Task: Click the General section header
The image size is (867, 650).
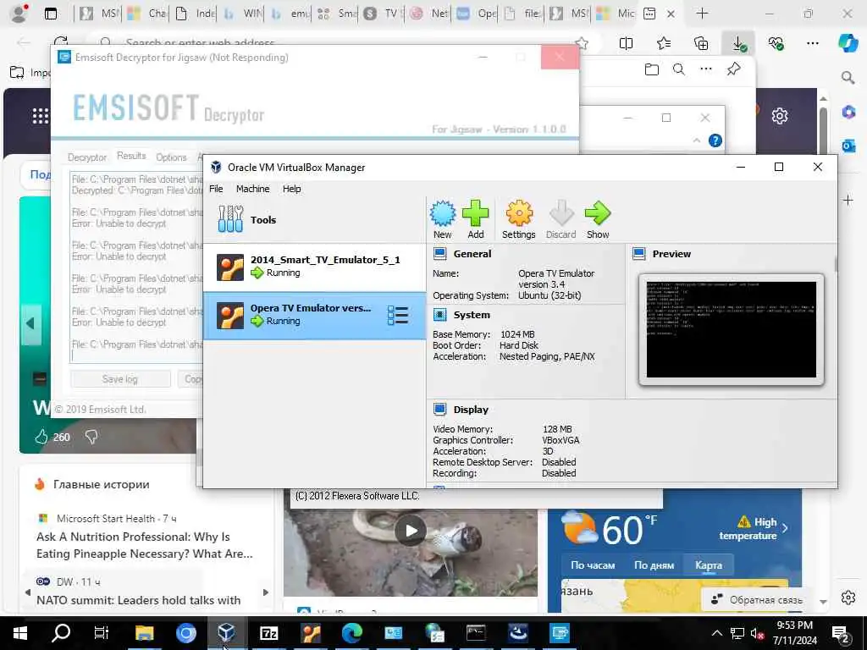Action: [x=472, y=254]
